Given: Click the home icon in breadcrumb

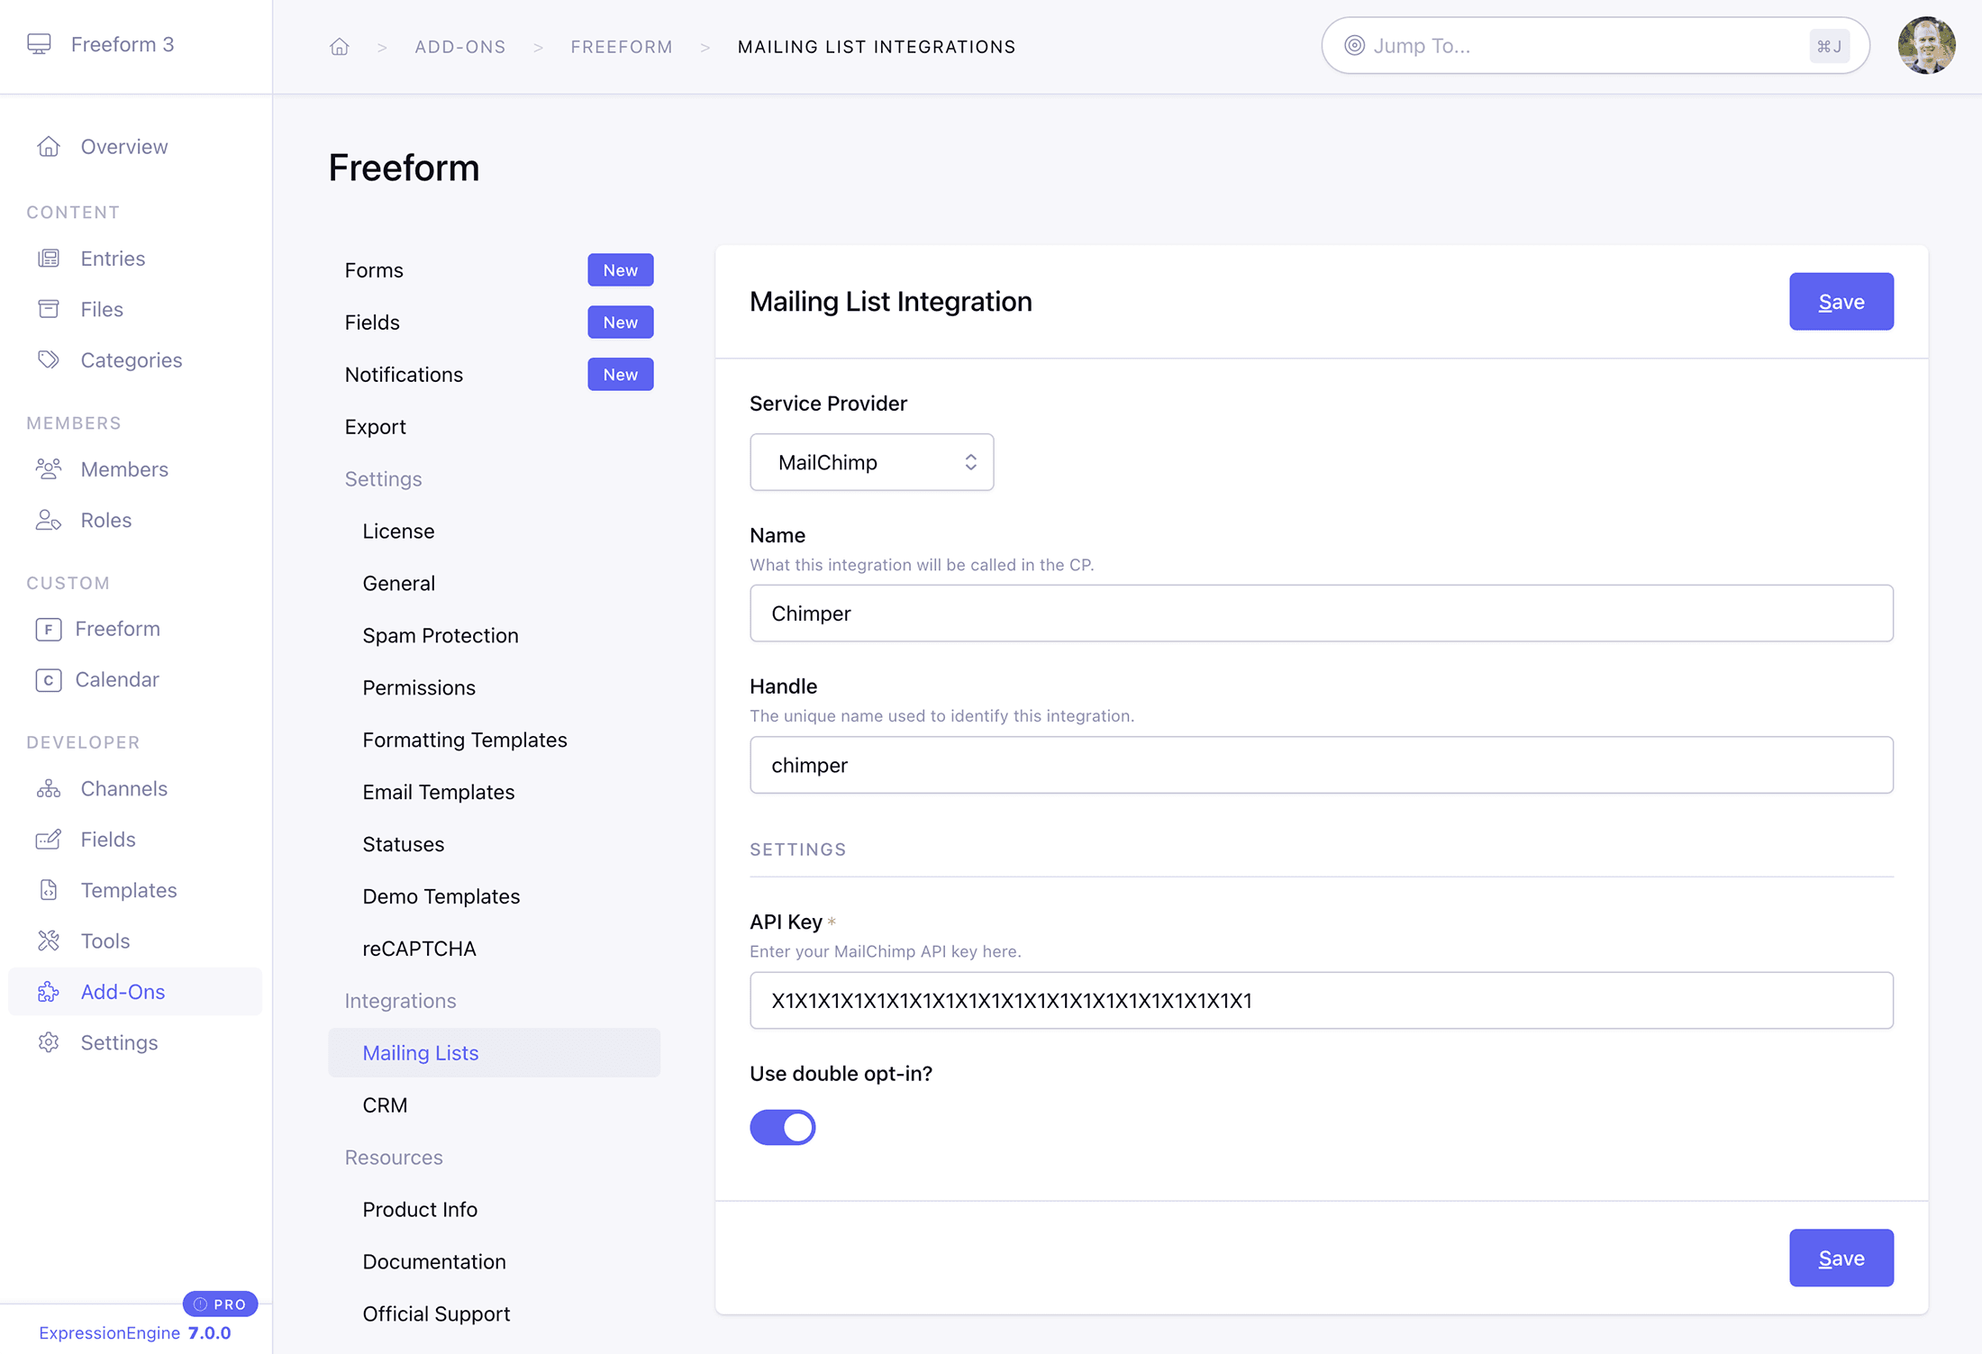Looking at the screenshot, I should tap(339, 46).
